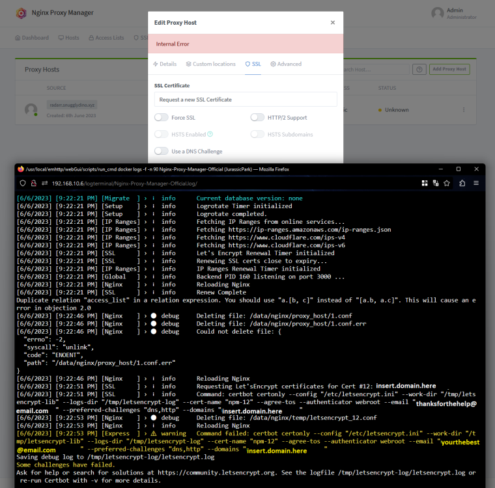Click the insecure connection lock icon
Viewport: 495px width, 488px height.
[33, 183]
